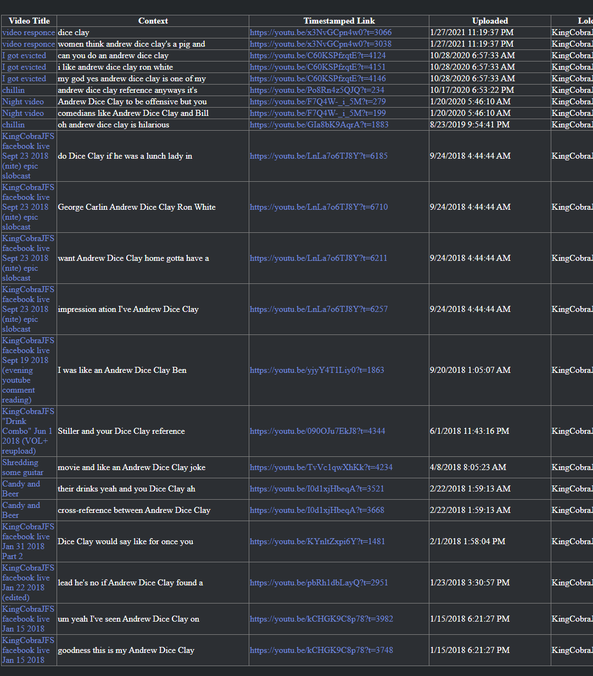
Task: Click context 'Dice Clay would say like for once you'
Action: click(126, 541)
